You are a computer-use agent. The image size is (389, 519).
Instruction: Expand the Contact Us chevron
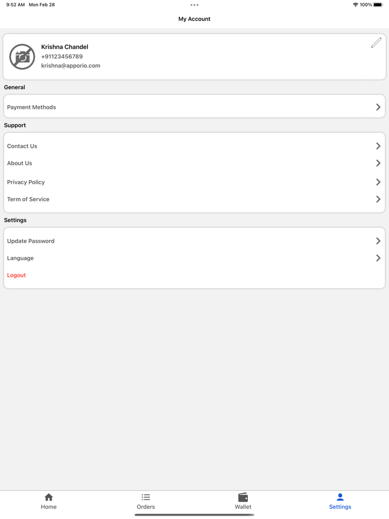[378, 146]
